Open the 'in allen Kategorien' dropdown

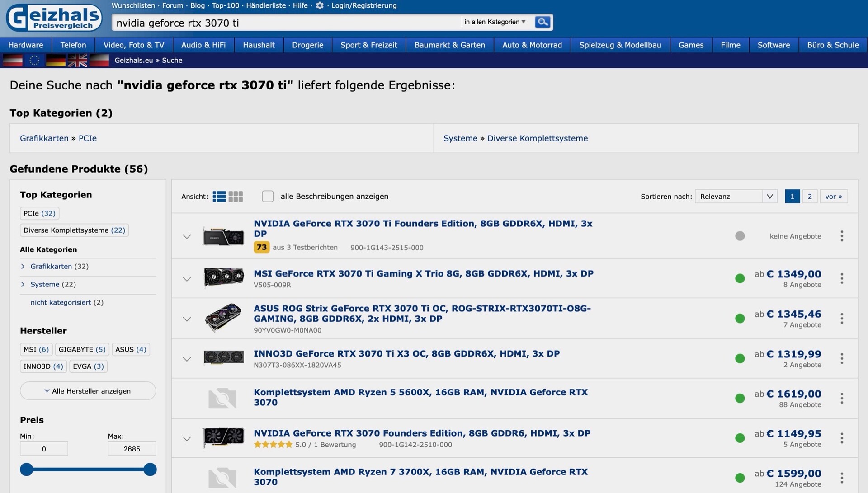[x=495, y=22]
